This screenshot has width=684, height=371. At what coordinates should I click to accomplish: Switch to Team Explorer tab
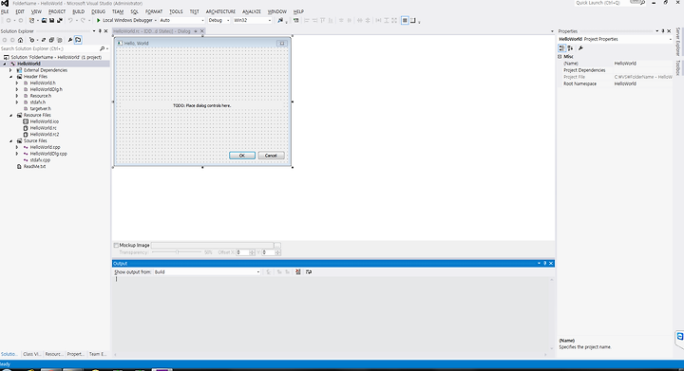(98, 354)
